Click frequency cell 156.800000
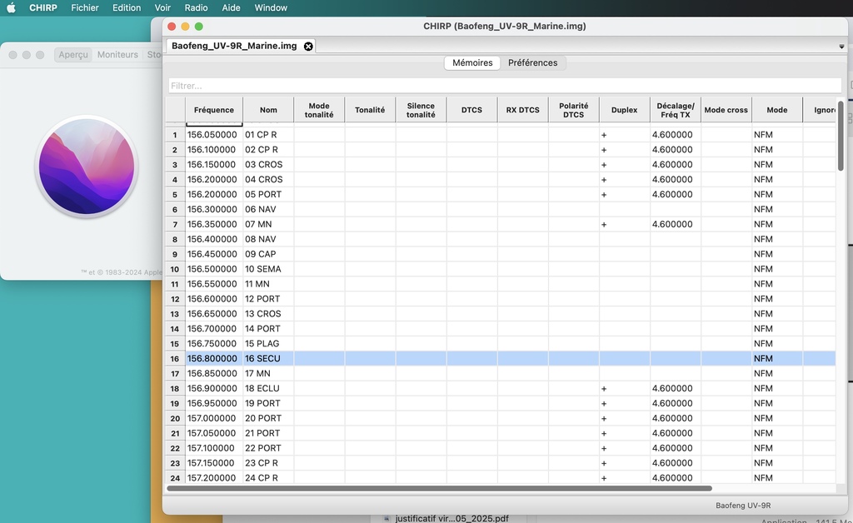Viewport: 853px width, 523px height. 214,359
